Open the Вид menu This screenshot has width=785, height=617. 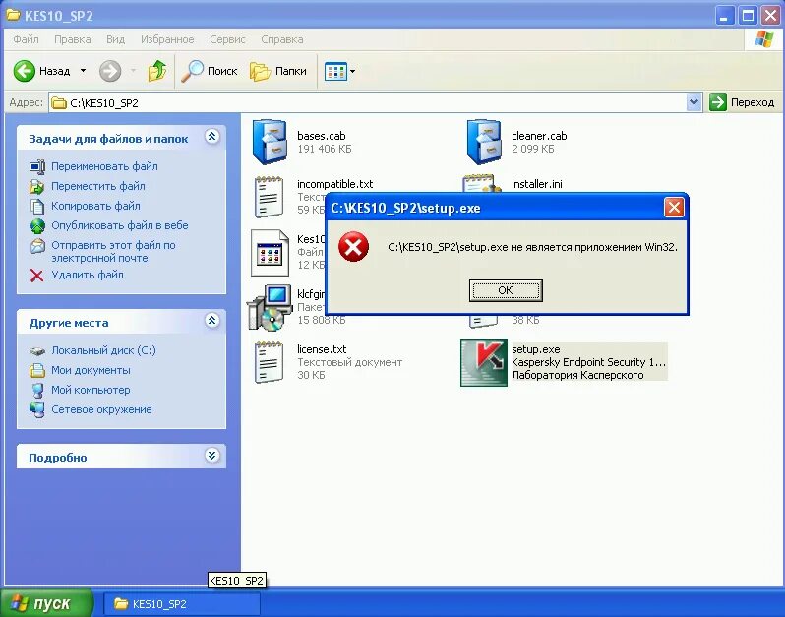115,39
